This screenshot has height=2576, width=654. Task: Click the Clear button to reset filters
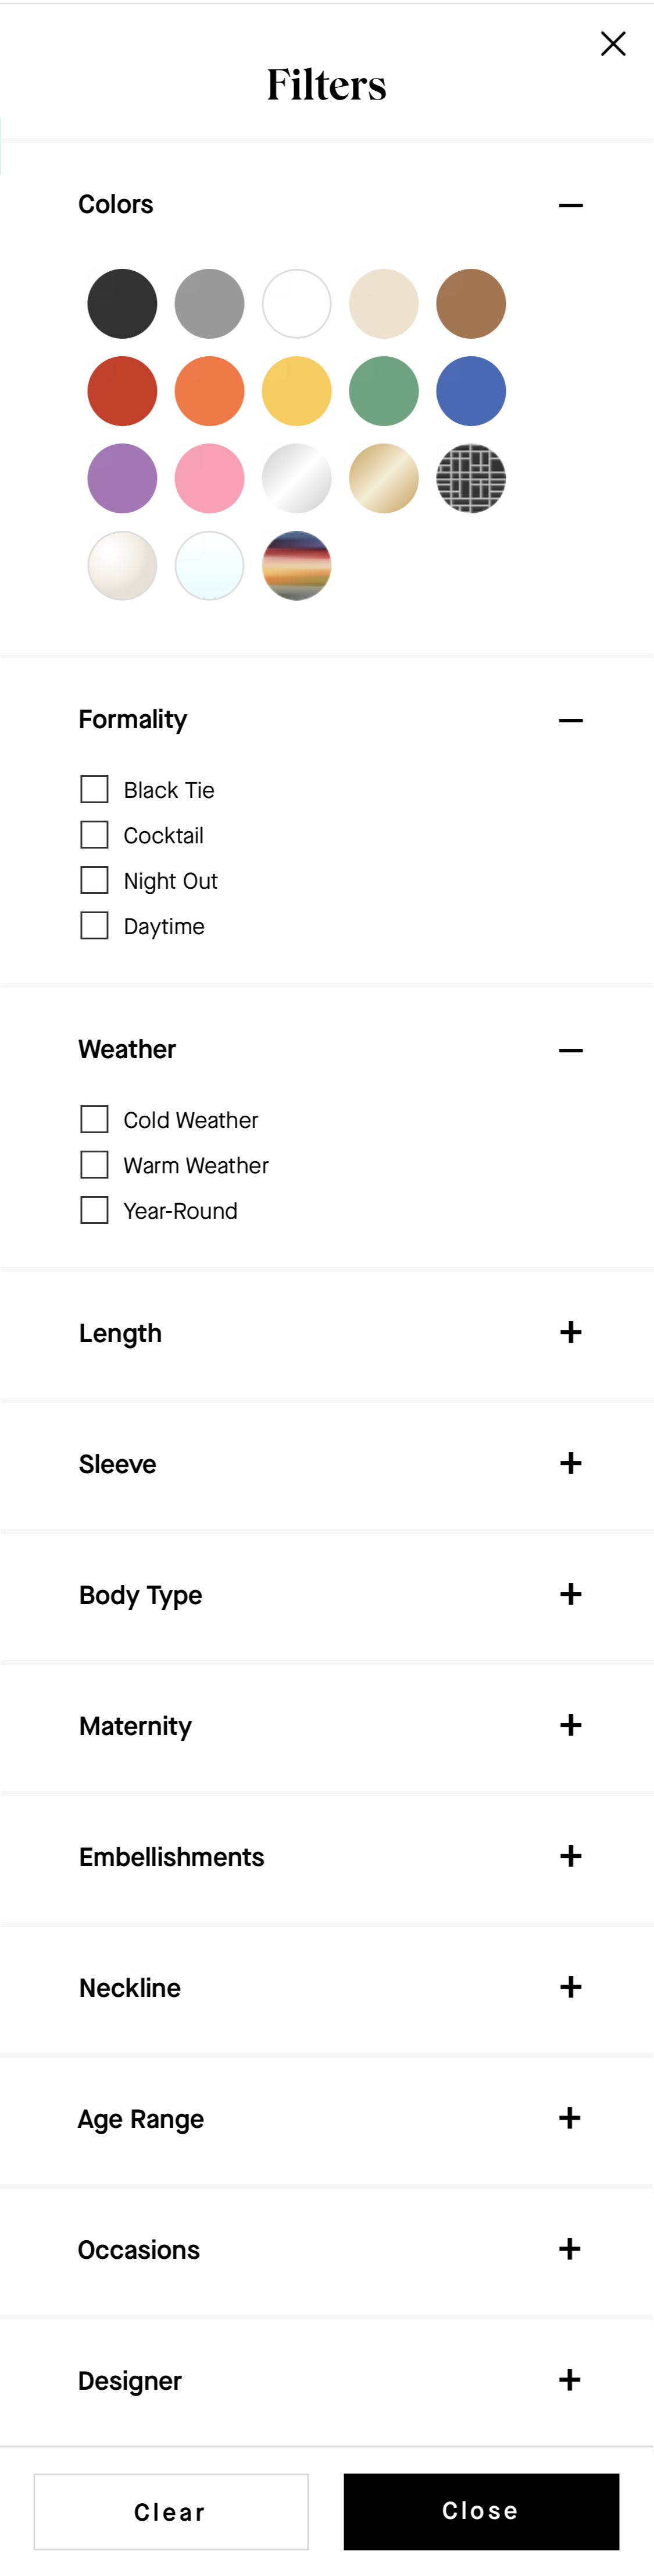coord(171,2512)
